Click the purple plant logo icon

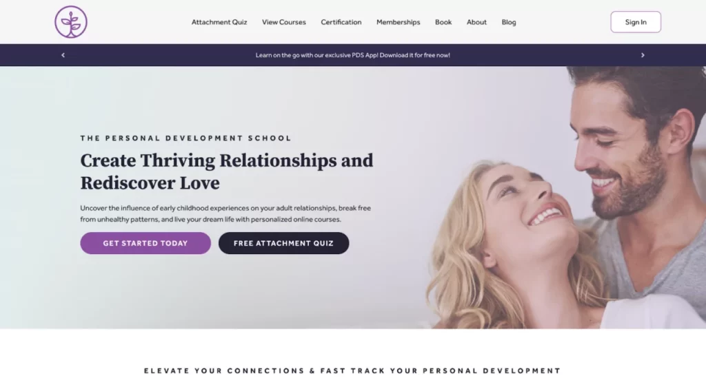click(71, 22)
